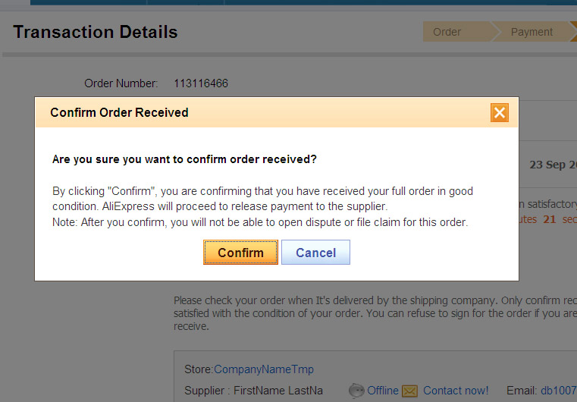The width and height of the screenshot is (577, 402).
Task: Close the Confirm Order Received dialog
Action: coord(499,113)
